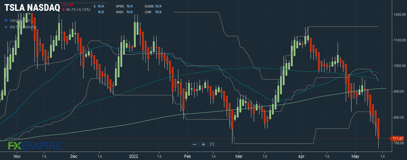Click the May label on the time axis
The image size is (407, 160).
point(356,156)
